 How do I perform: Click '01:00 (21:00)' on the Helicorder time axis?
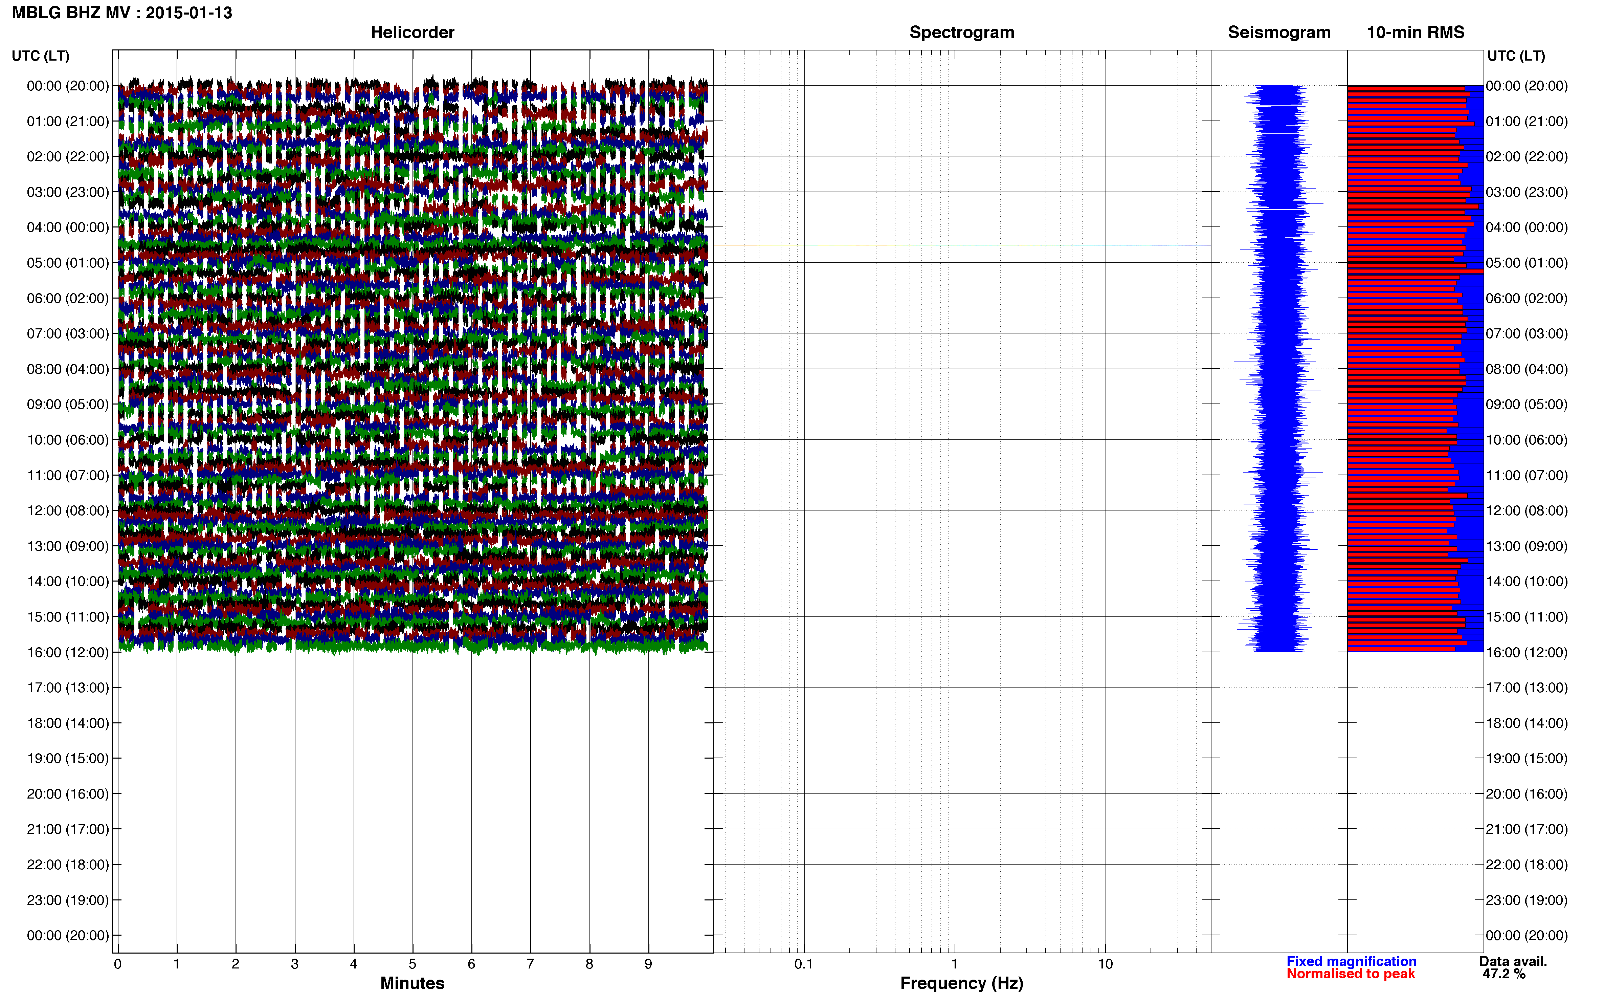pyautogui.click(x=68, y=122)
